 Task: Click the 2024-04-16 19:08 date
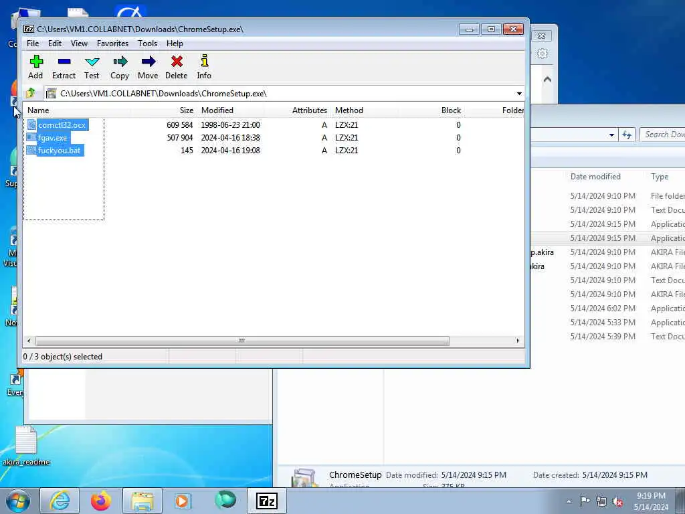pyautogui.click(x=230, y=151)
